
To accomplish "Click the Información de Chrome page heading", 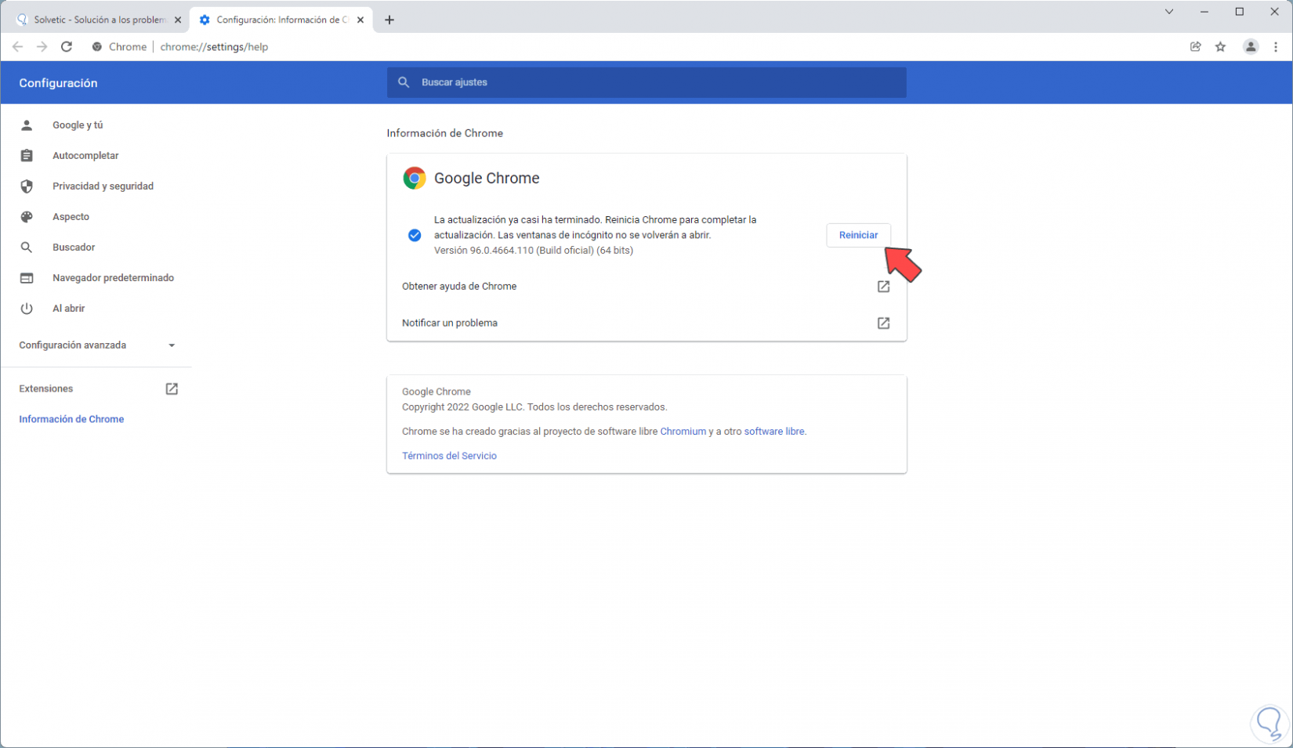I will [444, 133].
